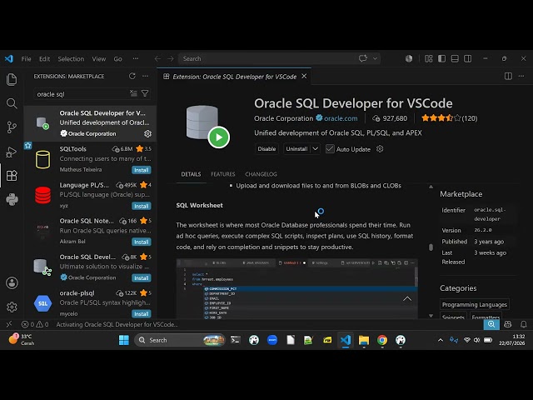533x400 pixels.
Task: Switch to the DETAILS tab
Action: pos(191,174)
